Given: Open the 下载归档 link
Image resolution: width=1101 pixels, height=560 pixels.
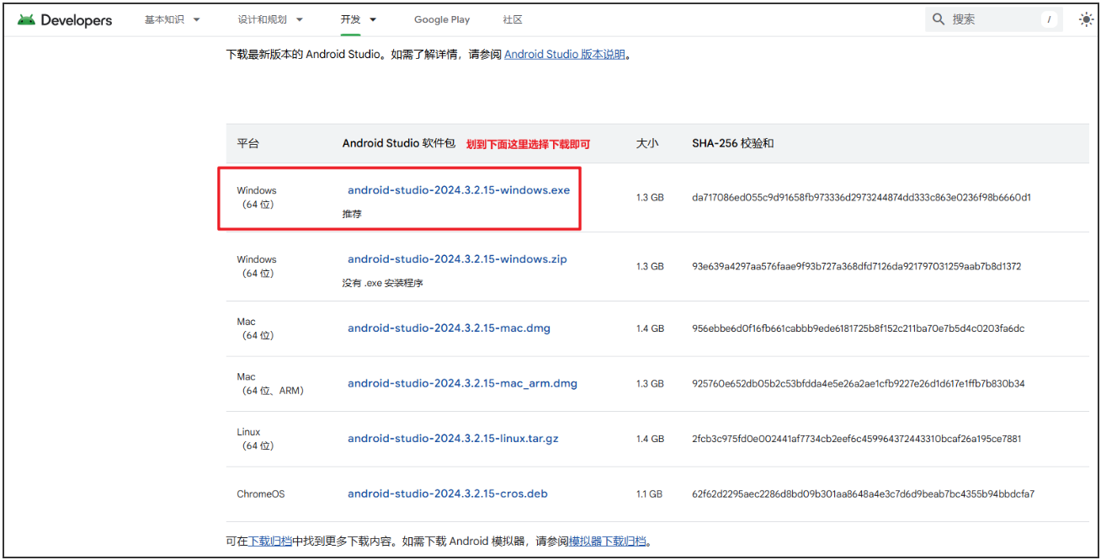Looking at the screenshot, I should [270, 541].
